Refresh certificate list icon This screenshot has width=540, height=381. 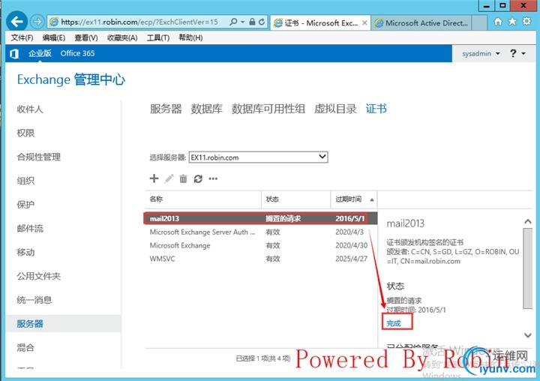198,178
